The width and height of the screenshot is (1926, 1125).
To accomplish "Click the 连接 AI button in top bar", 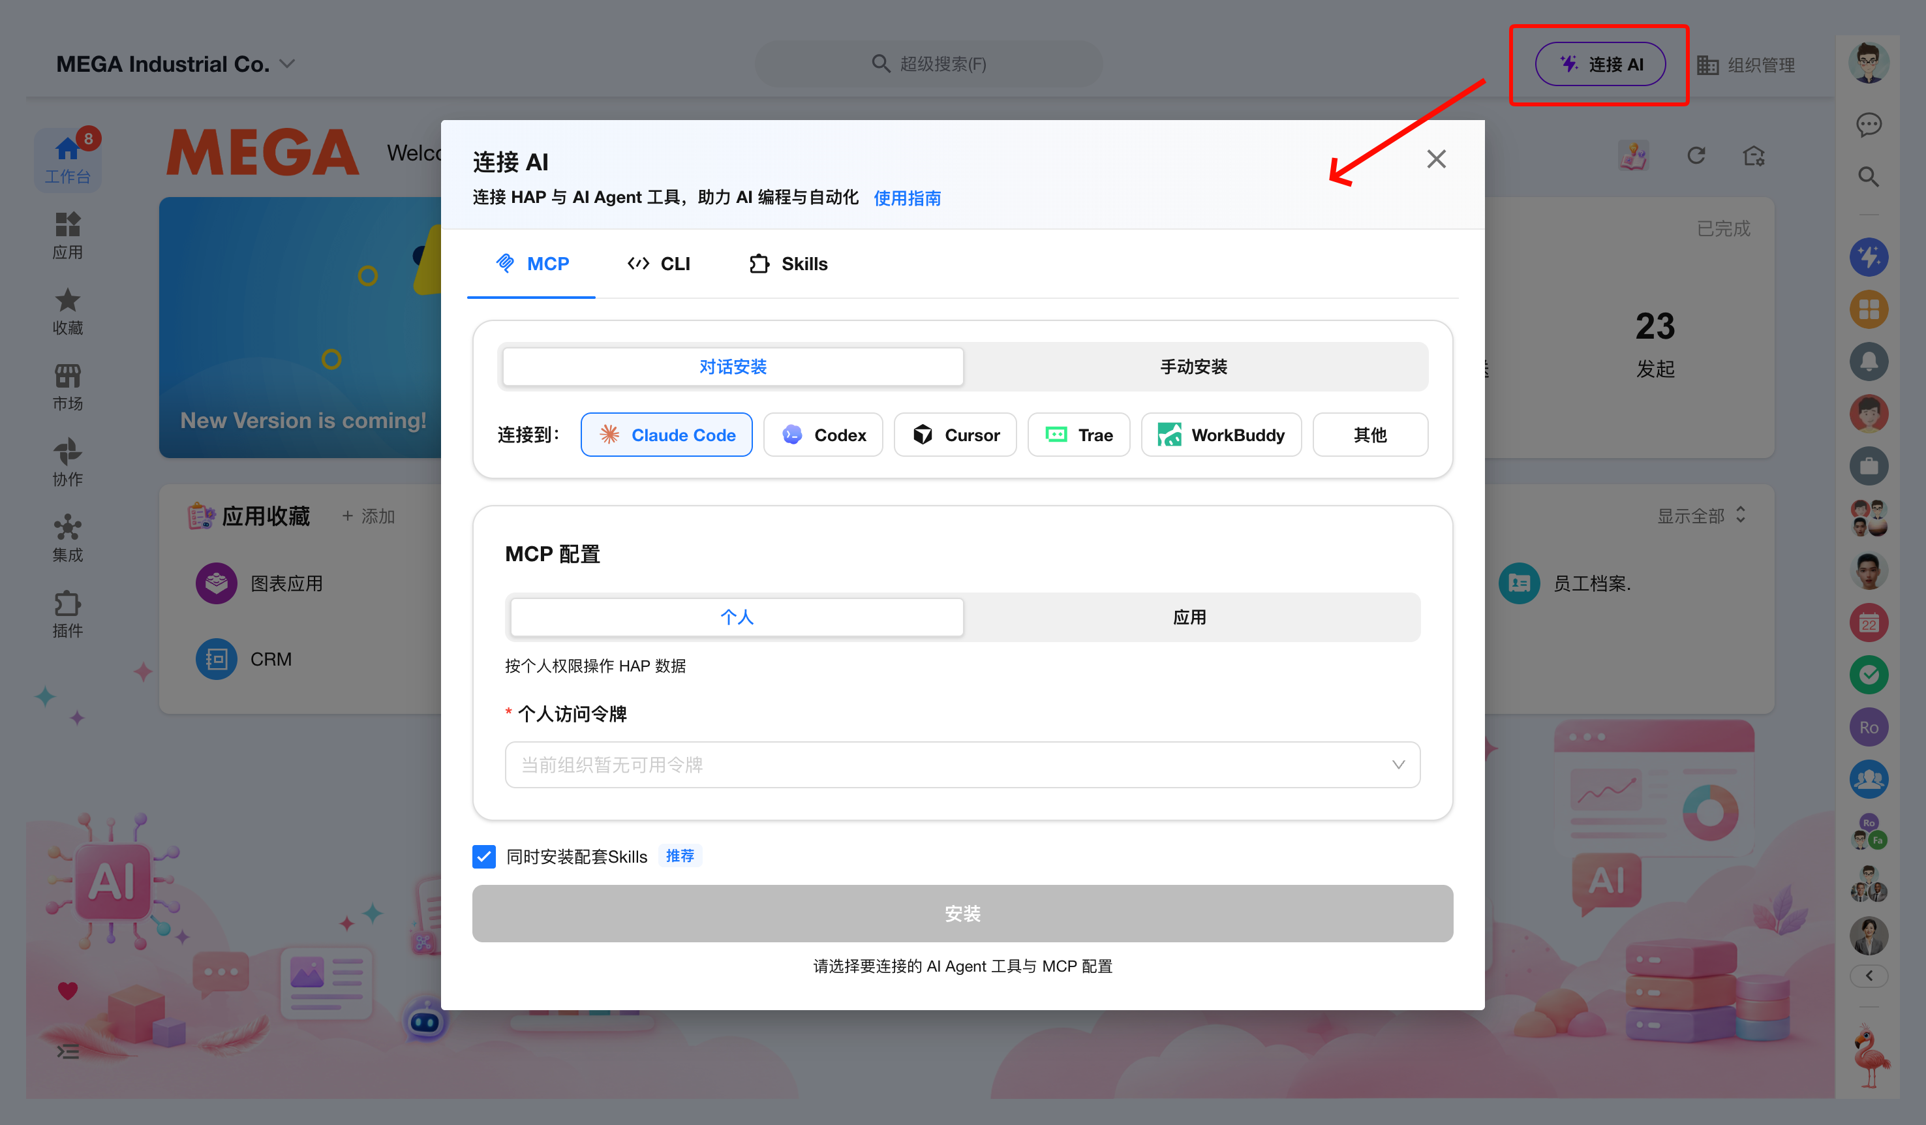I will pyautogui.click(x=1600, y=64).
